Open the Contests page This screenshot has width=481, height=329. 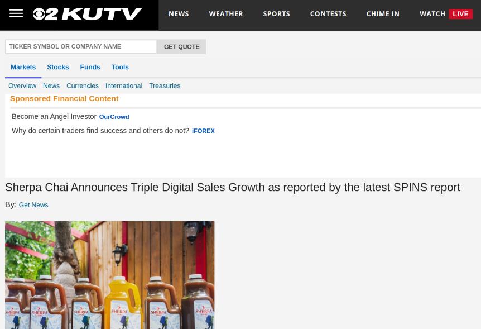[328, 14]
